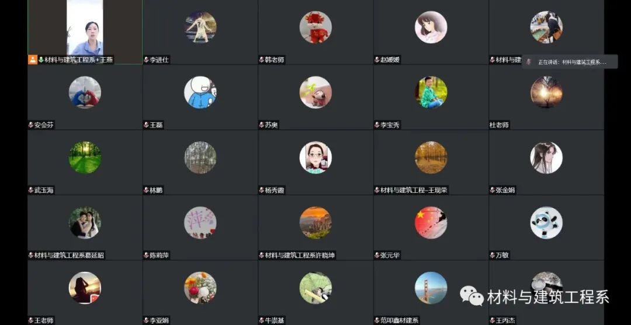Click muted microphone icon beside 李宝秀

[377, 125]
